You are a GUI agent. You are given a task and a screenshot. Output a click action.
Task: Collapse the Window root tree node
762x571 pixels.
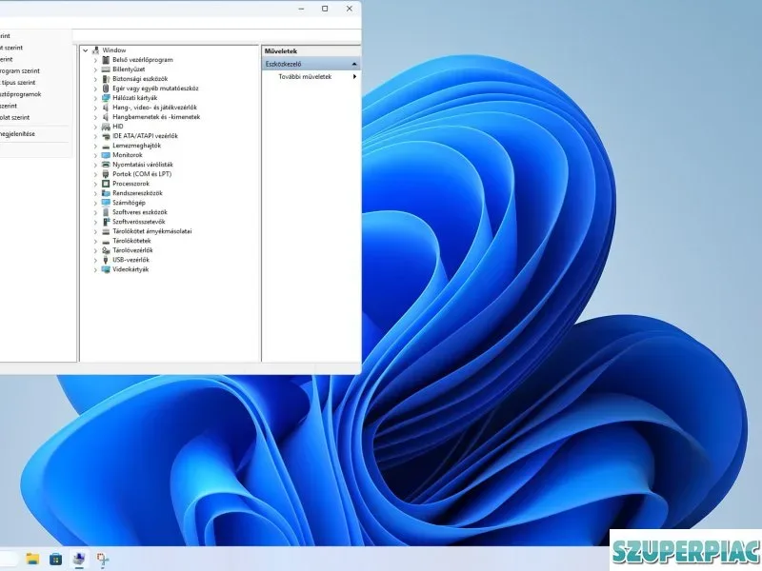(x=86, y=50)
